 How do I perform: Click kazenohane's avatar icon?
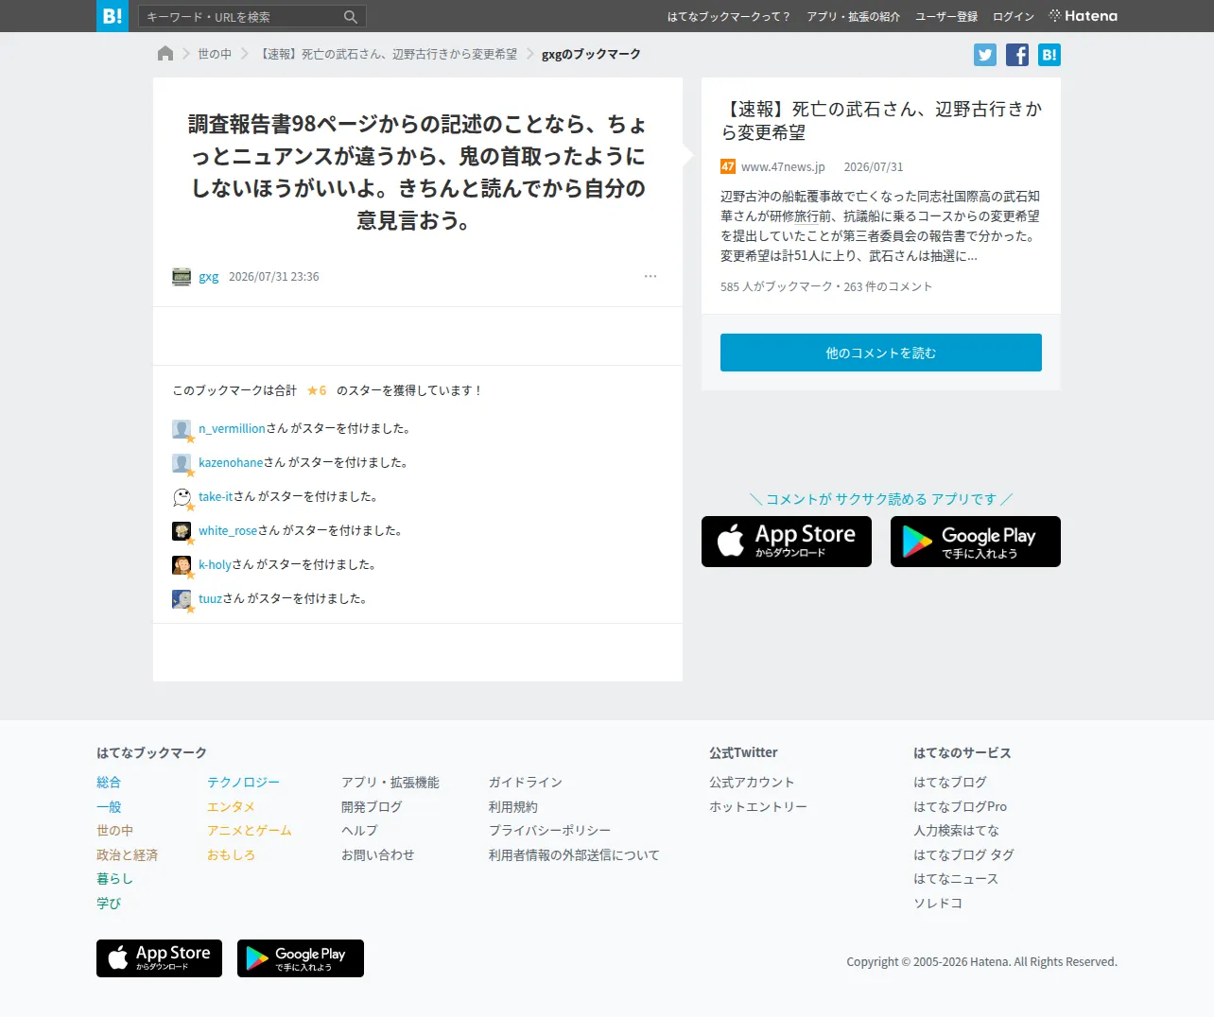(x=182, y=463)
